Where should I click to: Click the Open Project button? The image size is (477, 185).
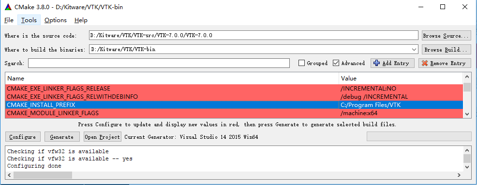(x=103, y=136)
